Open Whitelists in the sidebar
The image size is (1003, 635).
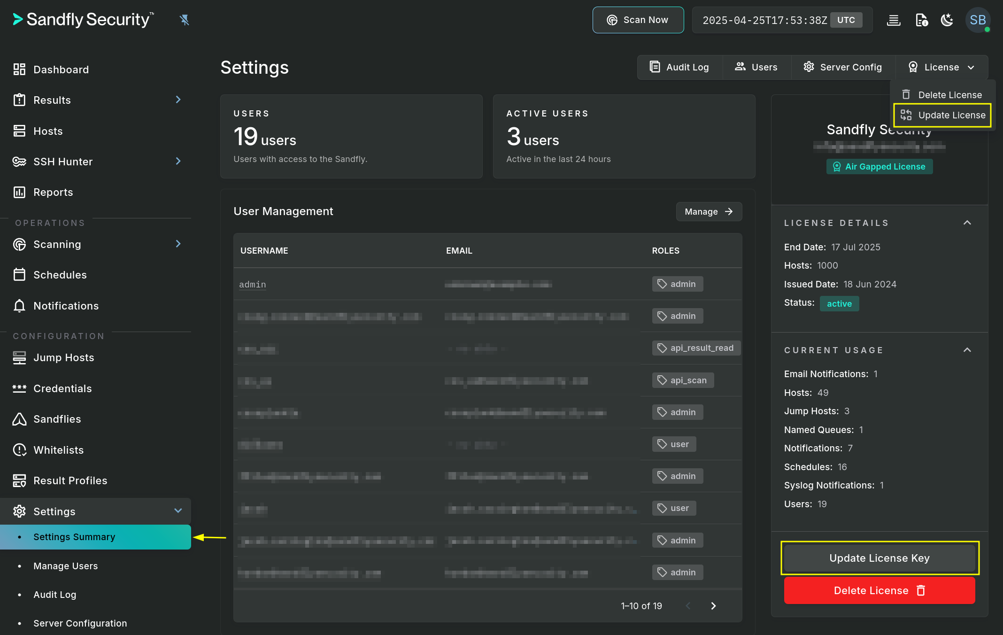click(x=58, y=450)
